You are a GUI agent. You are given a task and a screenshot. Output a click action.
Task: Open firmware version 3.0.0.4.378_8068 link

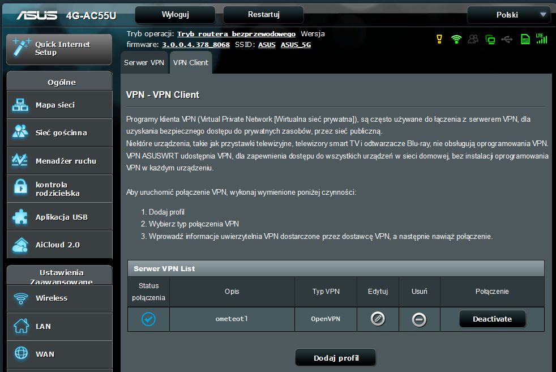pos(196,45)
